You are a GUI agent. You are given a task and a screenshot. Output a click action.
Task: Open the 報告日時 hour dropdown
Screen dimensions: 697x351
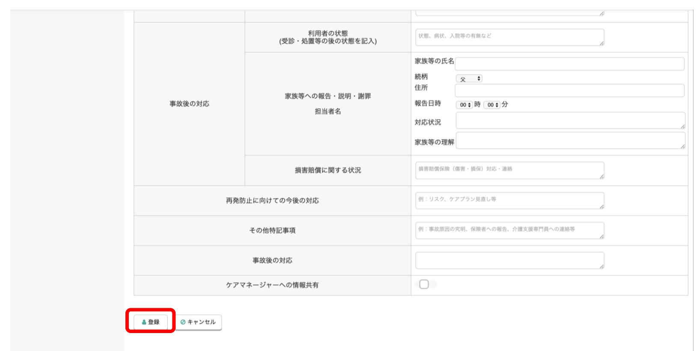pyautogui.click(x=464, y=105)
